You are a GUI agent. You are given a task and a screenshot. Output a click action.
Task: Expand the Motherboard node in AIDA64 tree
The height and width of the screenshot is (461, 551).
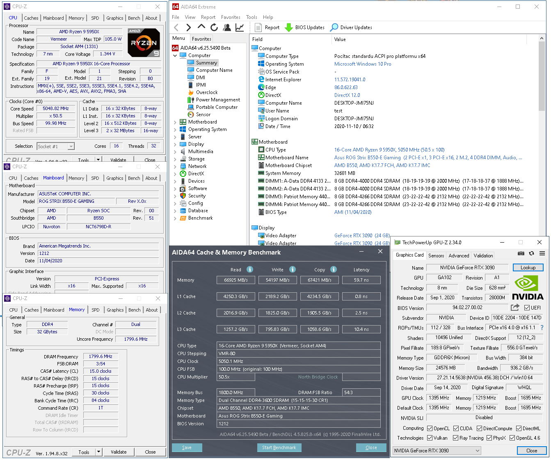[175, 122]
